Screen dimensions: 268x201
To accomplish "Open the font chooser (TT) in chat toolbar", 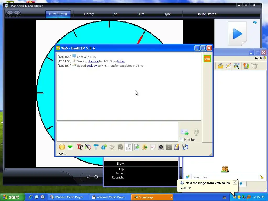I will tap(80, 147).
